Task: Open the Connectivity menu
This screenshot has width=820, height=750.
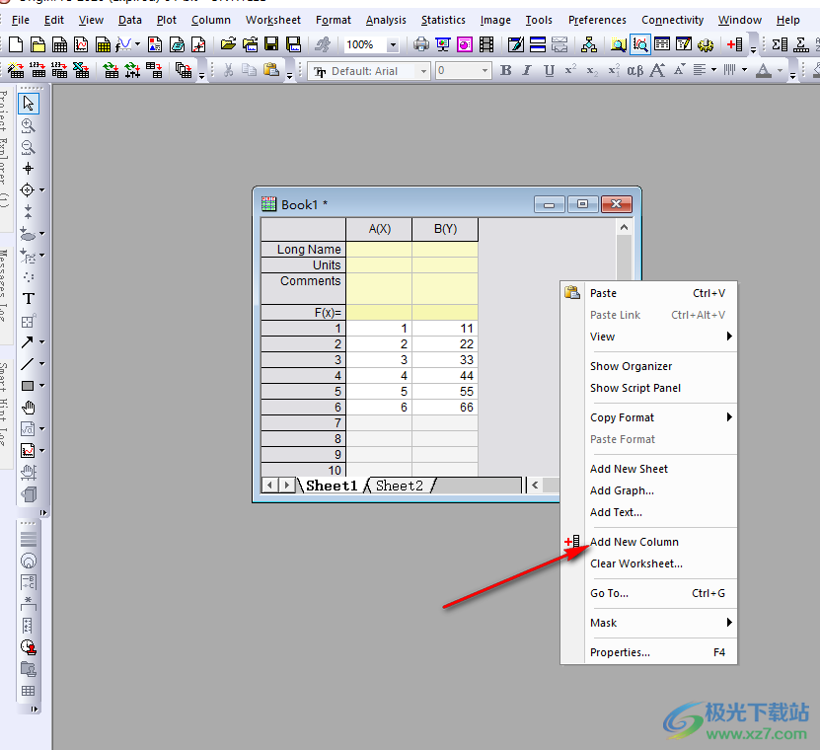Action: tap(673, 20)
